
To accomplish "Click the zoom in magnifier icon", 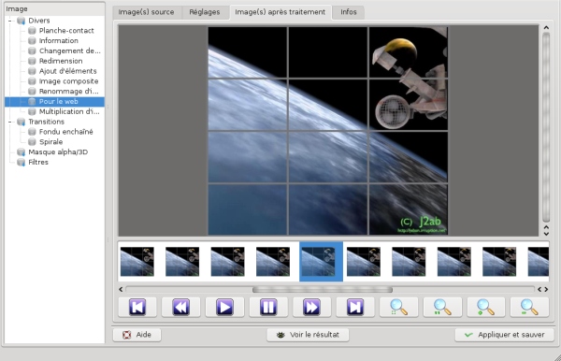I will [x=486, y=307].
